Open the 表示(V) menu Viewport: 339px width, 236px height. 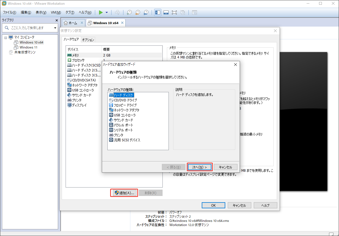pyautogui.click(x=41, y=12)
